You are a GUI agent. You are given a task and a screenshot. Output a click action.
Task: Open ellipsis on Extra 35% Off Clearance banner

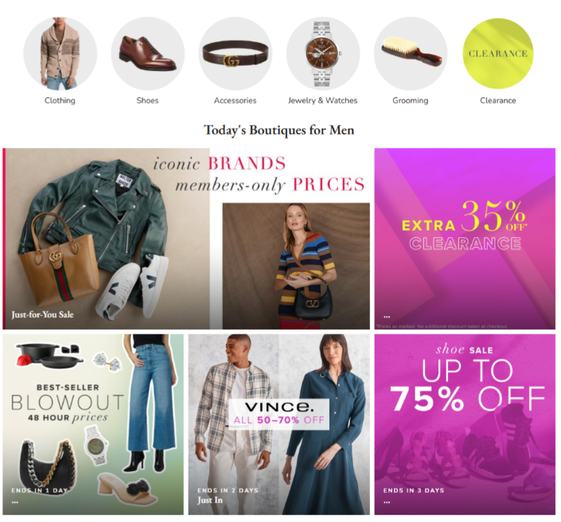pyautogui.click(x=387, y=317)
